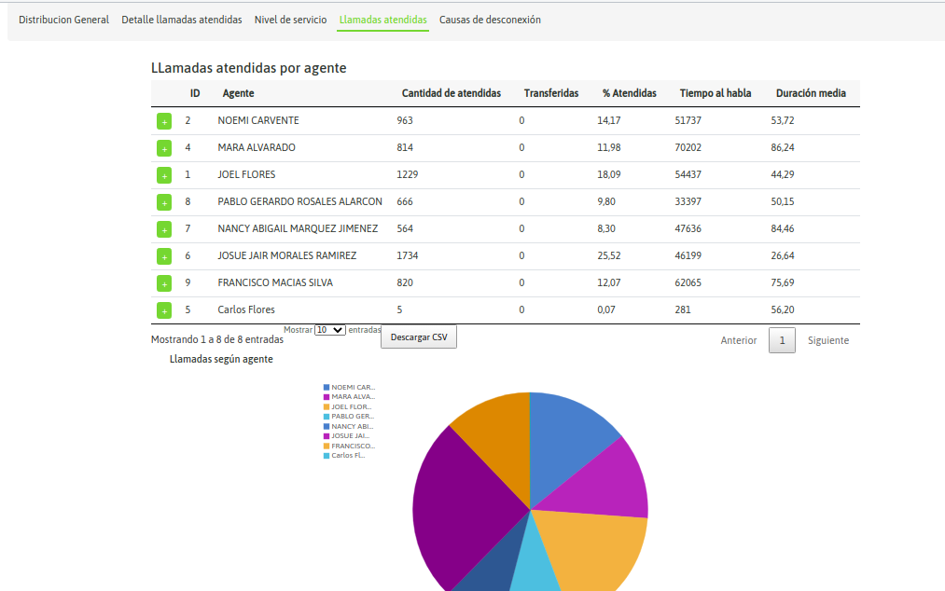This screenshot has width=945, height=591.
Task: Download the table with Descargar CSV
Action: pos(419,337)
